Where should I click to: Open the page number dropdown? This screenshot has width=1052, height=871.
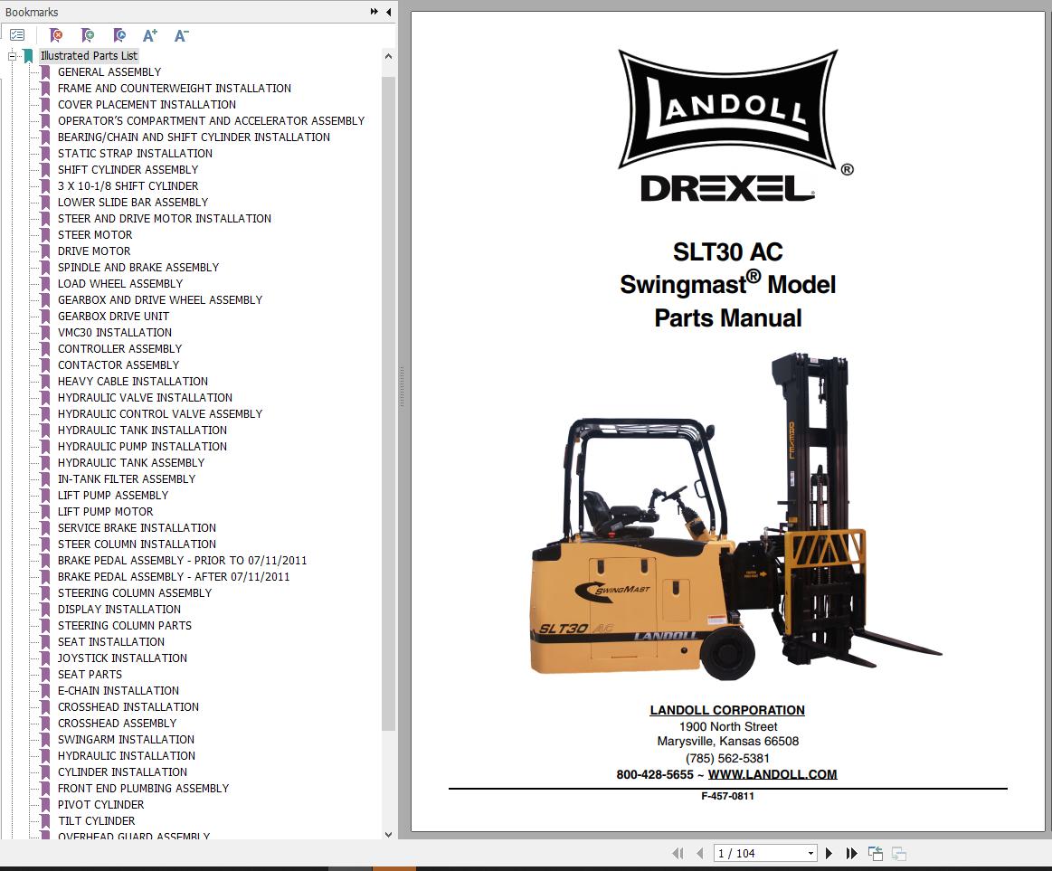coord(810,853)
